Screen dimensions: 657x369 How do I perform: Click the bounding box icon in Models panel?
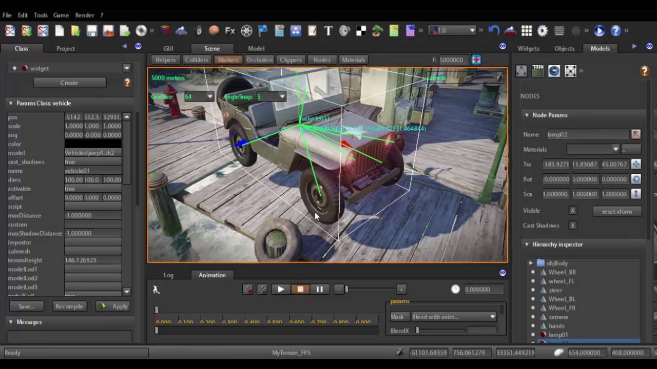[x=570, y=71]
